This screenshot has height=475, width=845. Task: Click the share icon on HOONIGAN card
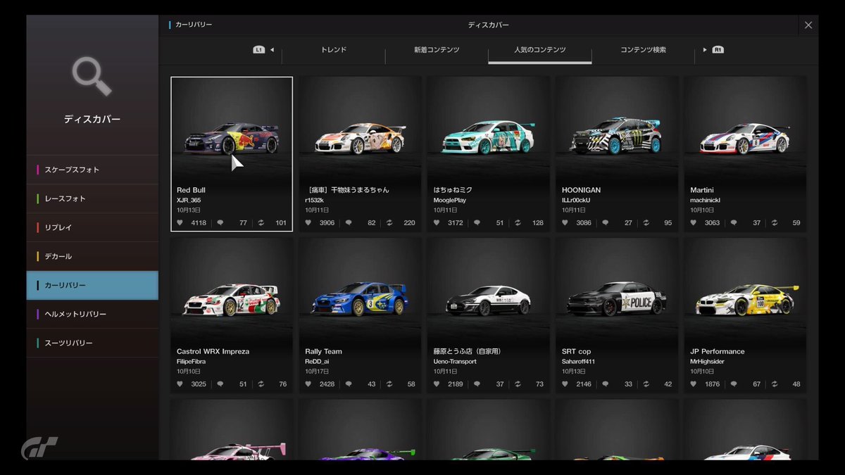click(645, 223)
